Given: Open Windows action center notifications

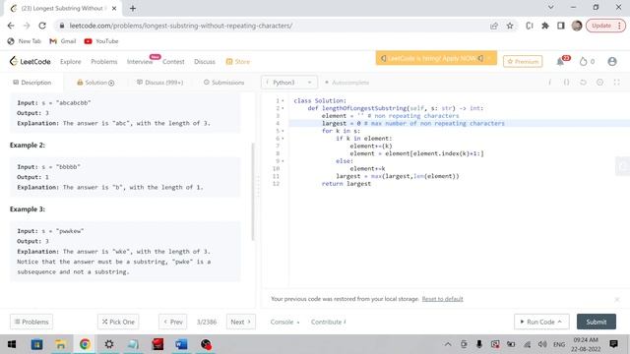Looking at the screenshot, I should [613, 344].
